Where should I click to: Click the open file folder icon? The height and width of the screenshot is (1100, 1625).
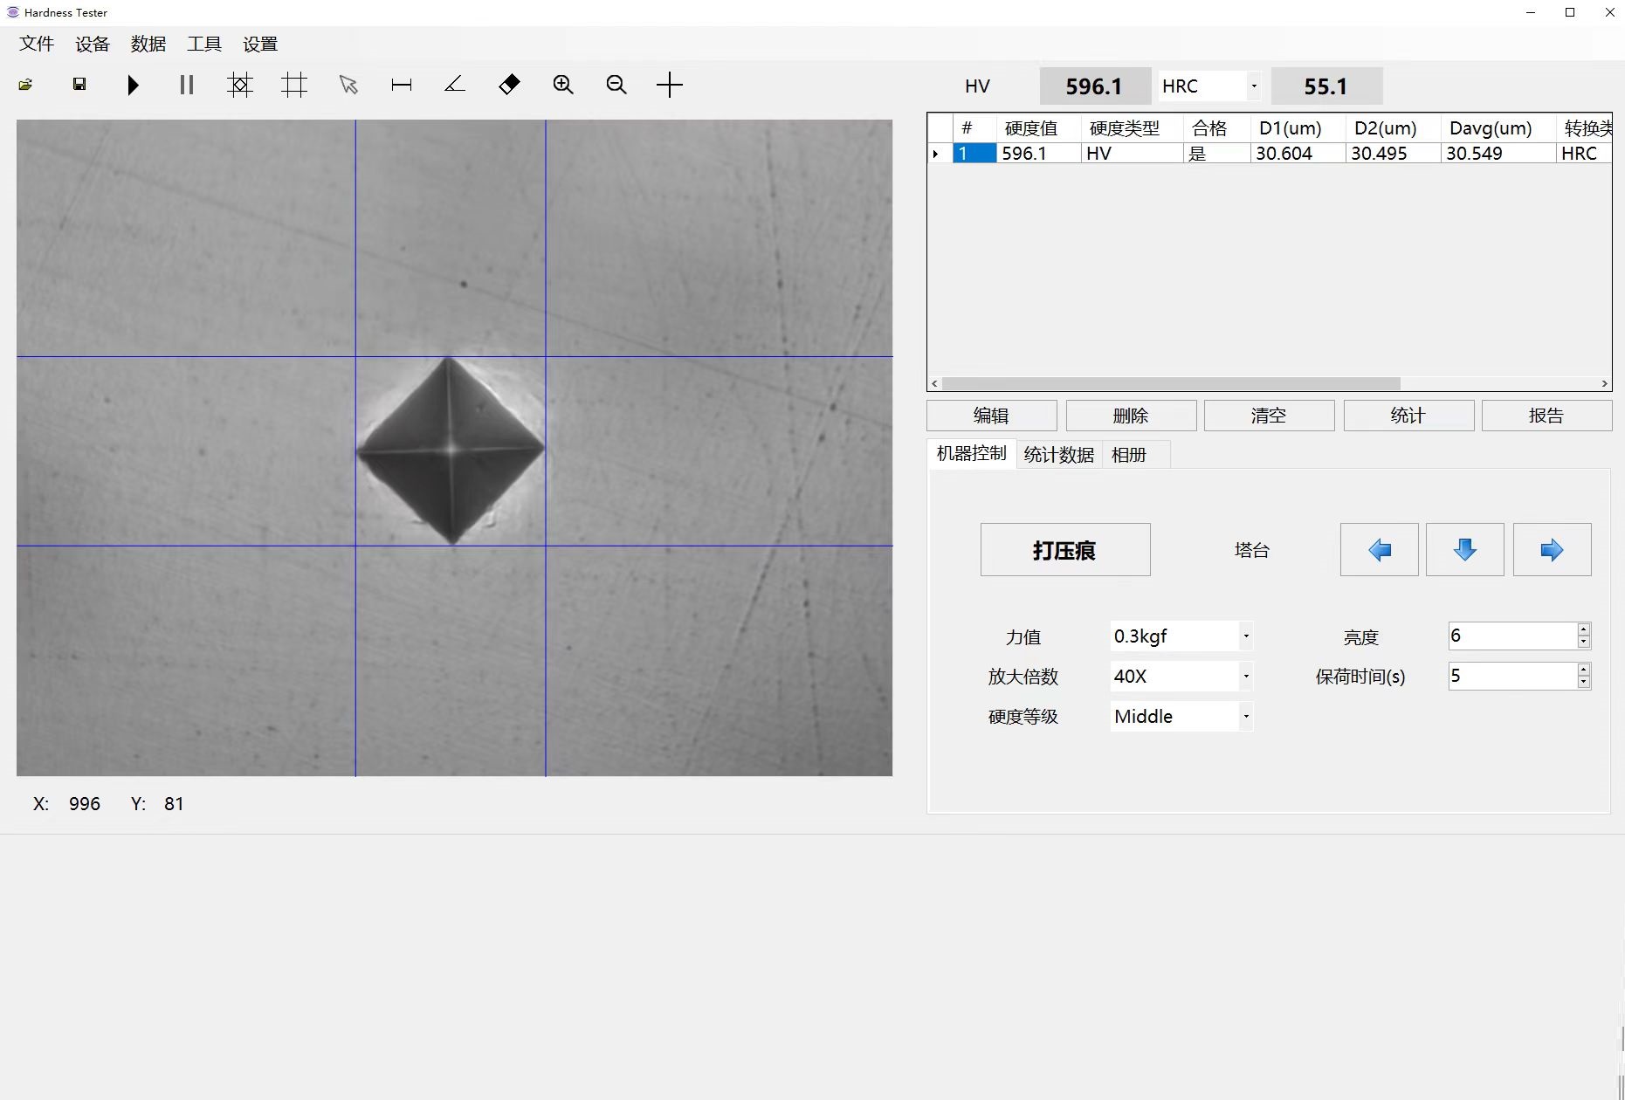click(26, 85)
